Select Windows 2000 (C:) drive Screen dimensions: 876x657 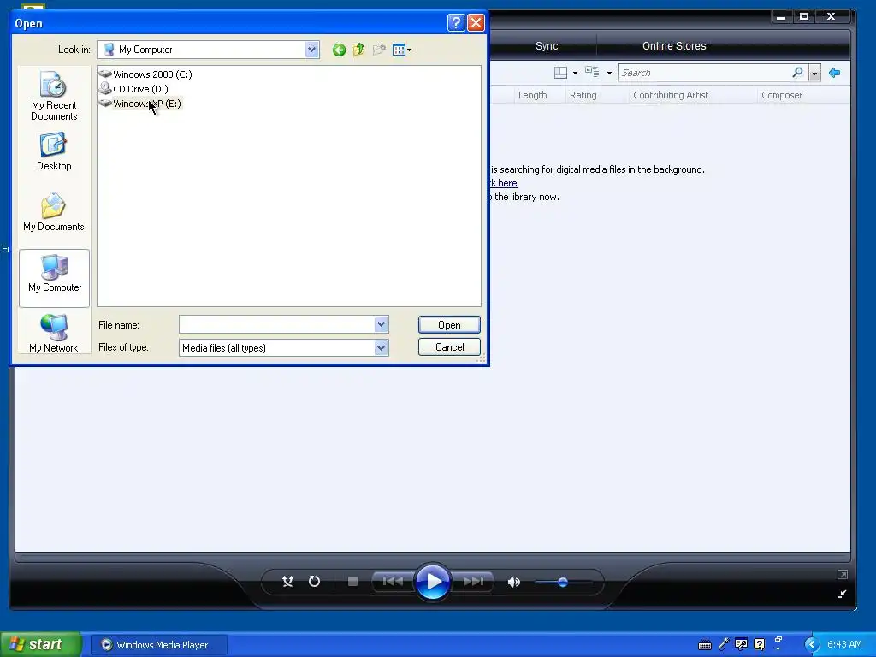[x=145, y=74]
